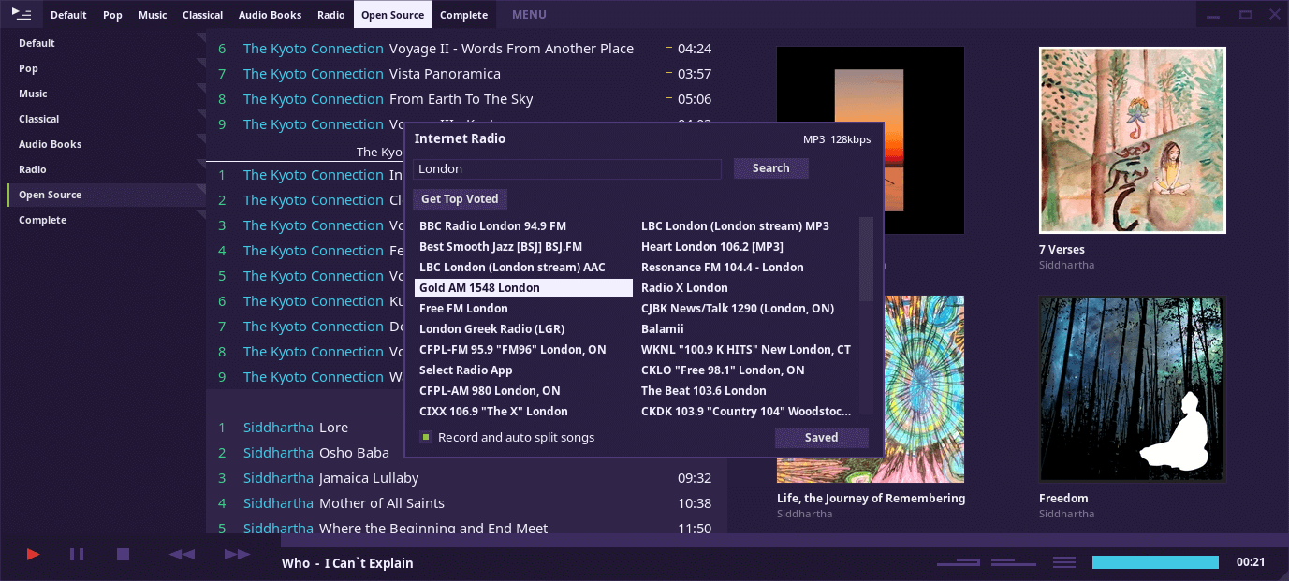This screenshot has height=581, width=1289.
Task: Open the Radio tab in top bar
Action: pos(331,15)
